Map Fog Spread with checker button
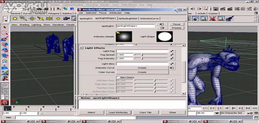 click(172, 55)
